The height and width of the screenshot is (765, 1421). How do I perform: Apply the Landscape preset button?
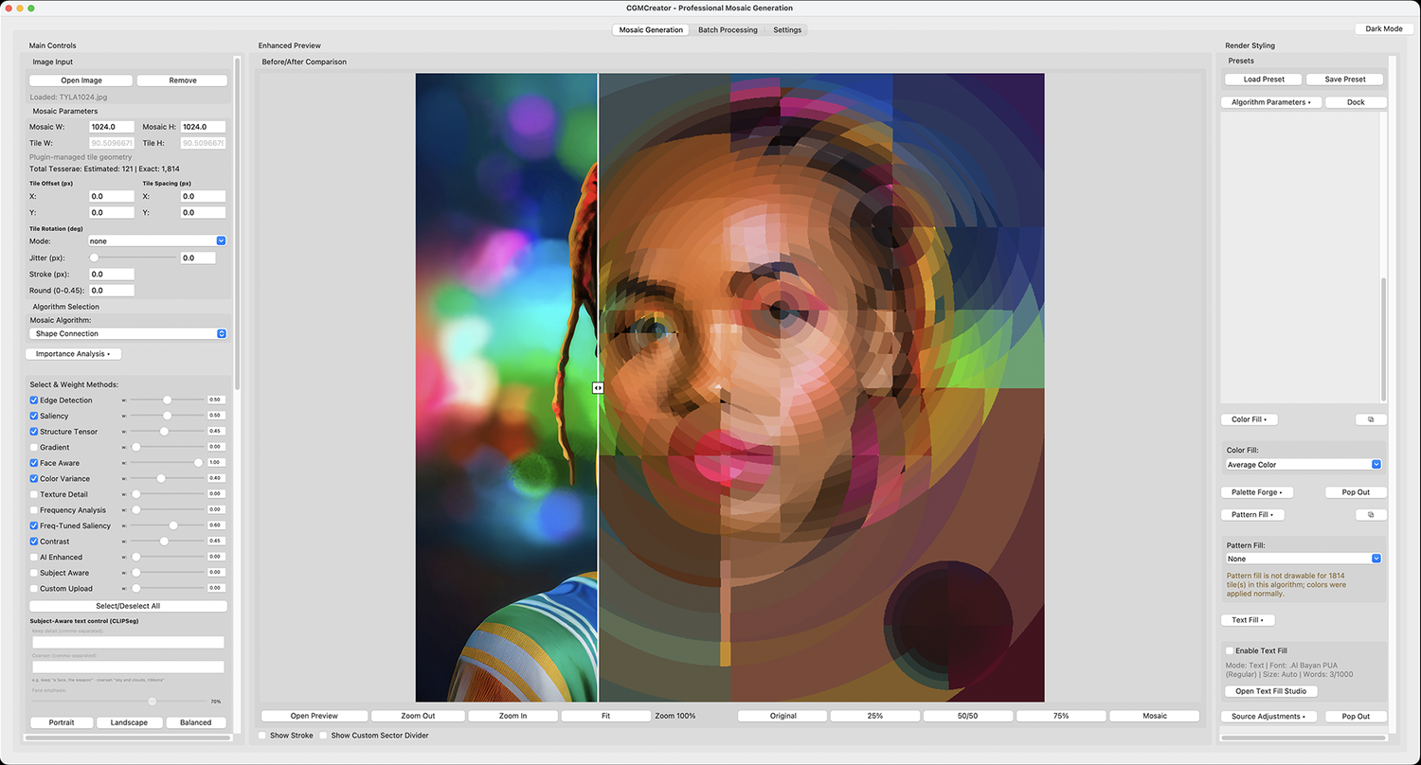coord(129,722)
